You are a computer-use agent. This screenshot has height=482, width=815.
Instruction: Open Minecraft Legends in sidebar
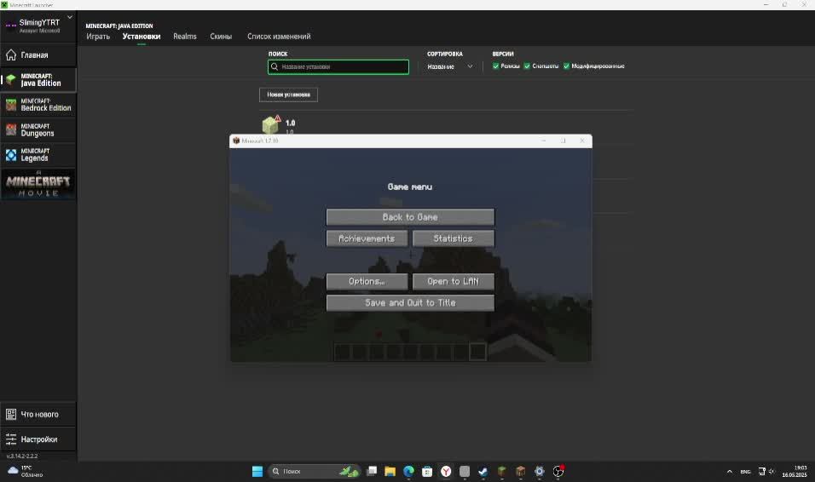point(38,155)
